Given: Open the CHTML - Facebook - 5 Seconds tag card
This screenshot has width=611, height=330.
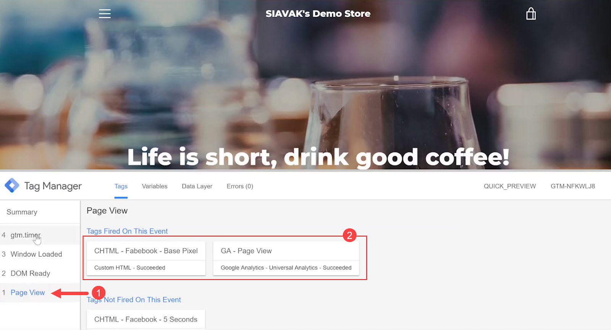Looking at the screenshot, I should [x=146, y=320].
